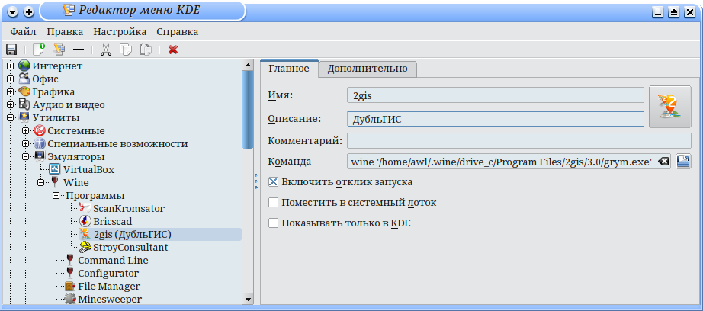Click the Эмуляторы monitor icon

coord(40,156)
